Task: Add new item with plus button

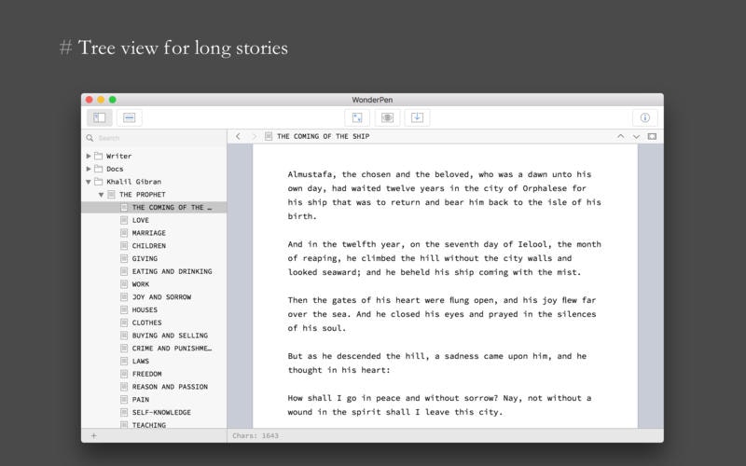Action: (x=94, y=435)
